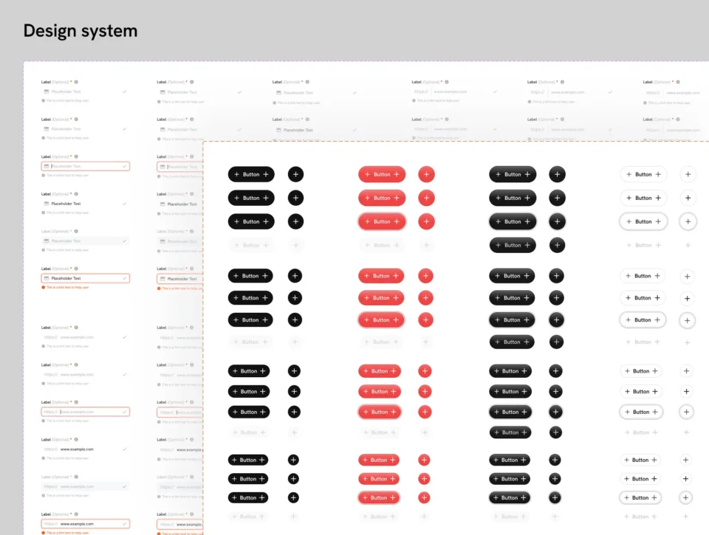Click the card icon inside the focused empty Placeholder field, leftmost column
Viewport: 709px width, 535px height.
46,166
